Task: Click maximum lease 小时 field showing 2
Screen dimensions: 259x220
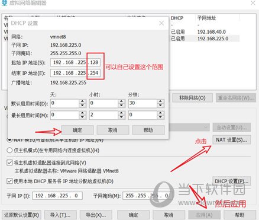Action: [103, 115]
